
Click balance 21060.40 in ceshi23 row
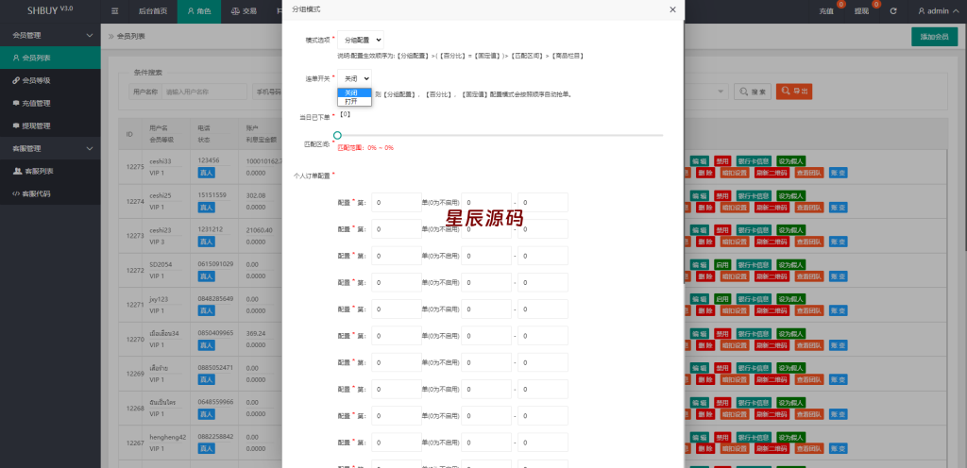coord(259,230)
